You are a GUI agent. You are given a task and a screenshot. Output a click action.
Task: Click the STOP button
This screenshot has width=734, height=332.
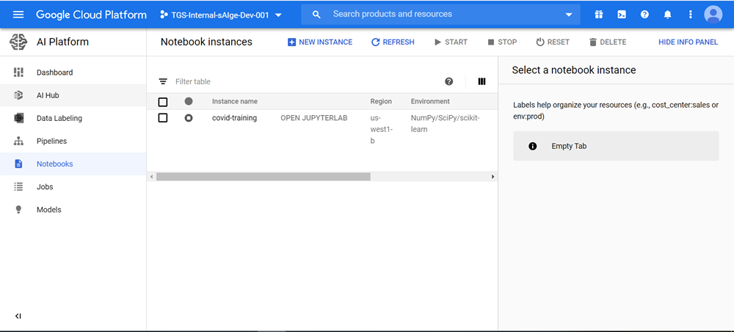[502, 42]
